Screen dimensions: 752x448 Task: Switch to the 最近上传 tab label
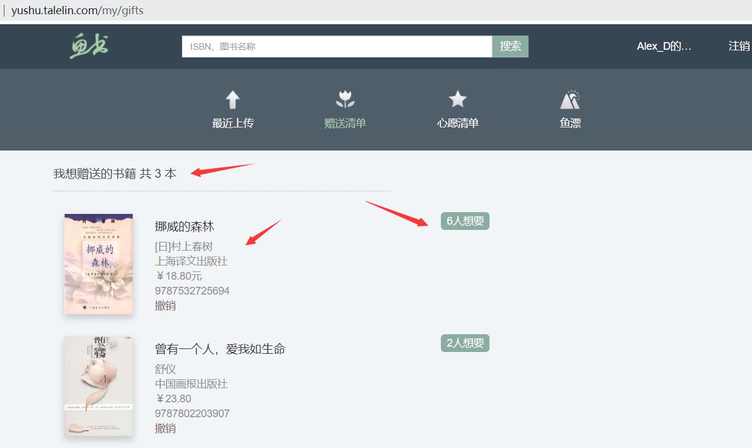[x=232, y=123]
